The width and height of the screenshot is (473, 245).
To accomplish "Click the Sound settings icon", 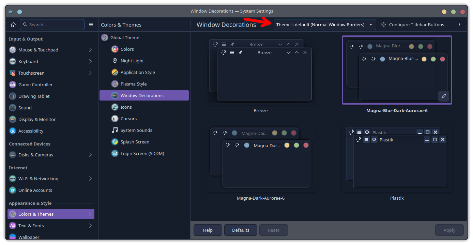I will 13,108.
